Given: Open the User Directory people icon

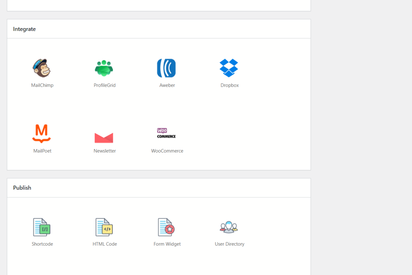Looking at the screenshot, I should point(229,227).
